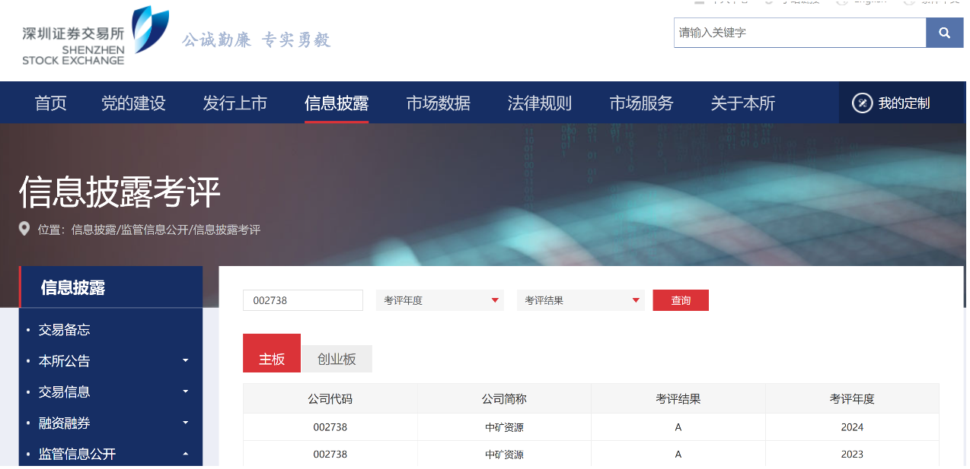Open the 考评年度 dropdown
Image resolution: width=970 pixels, height=469 pixels.
coord(439,299)
